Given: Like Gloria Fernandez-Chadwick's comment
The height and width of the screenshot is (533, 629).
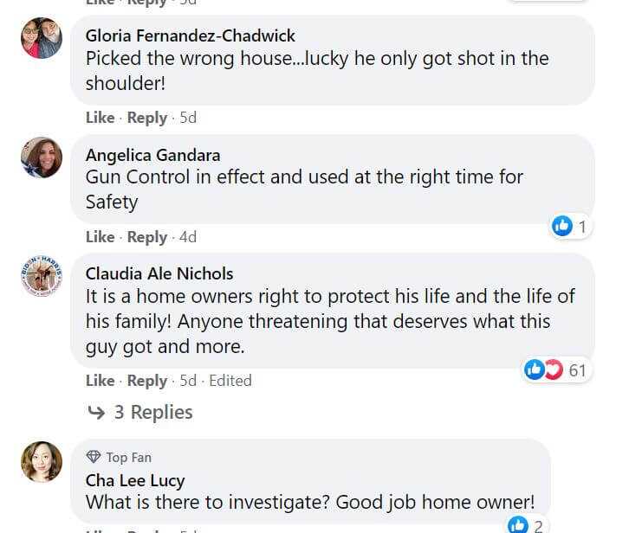Looking at the screenshot, I should (x=100, y=118).
